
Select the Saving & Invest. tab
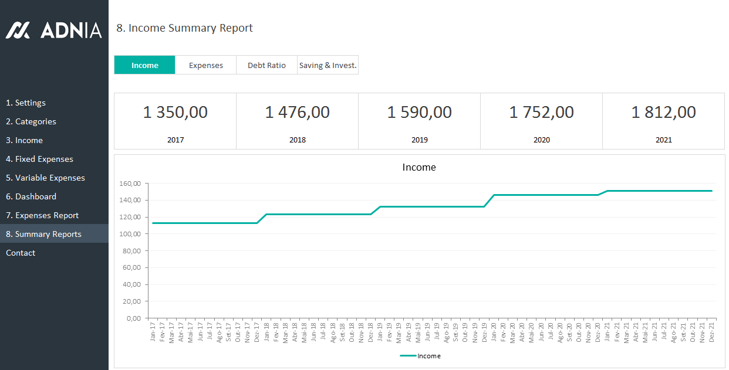click(x=328, y=65)
